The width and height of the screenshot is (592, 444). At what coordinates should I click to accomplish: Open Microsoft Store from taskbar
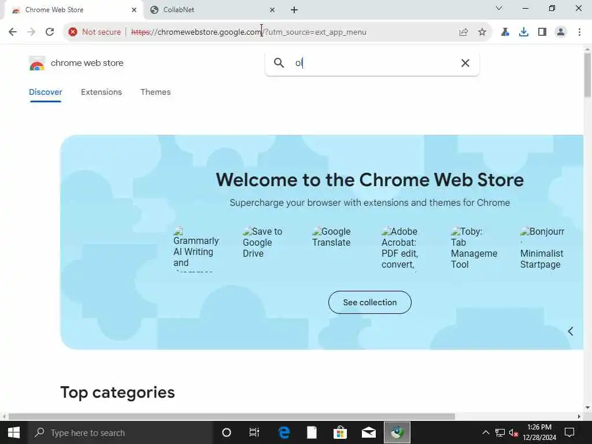coord(340,432)
